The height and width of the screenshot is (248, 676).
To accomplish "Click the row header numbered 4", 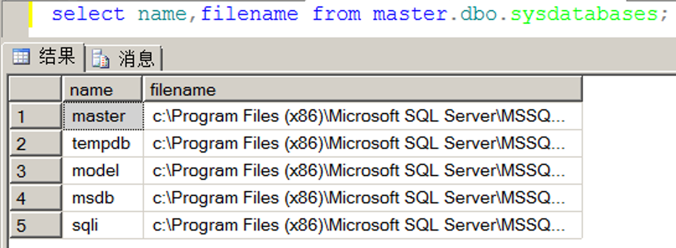I will (36, 198).
